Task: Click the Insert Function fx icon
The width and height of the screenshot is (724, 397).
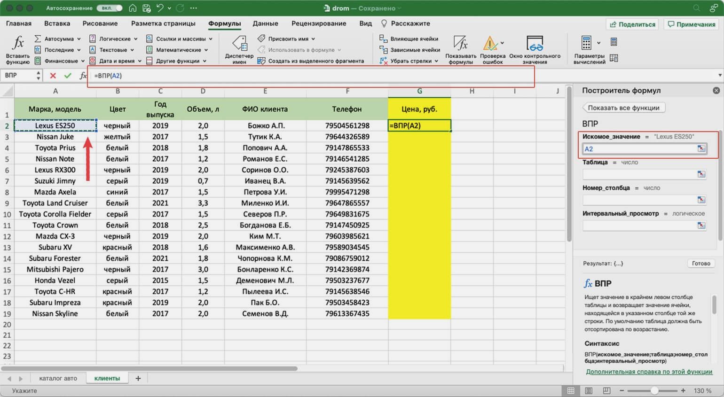Action: (17, 44)
